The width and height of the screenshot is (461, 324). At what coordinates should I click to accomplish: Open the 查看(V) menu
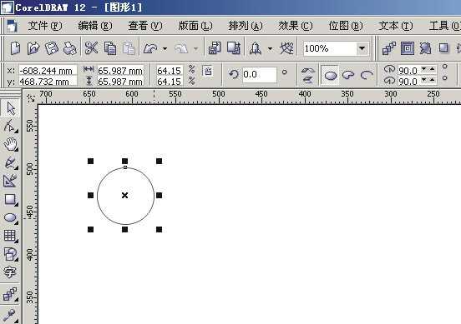click(145, 26)
